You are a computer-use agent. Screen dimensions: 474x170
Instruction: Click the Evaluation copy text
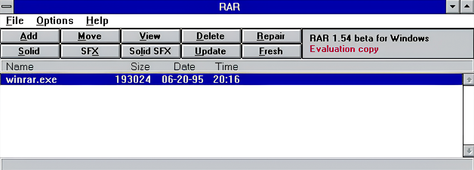point(344,49)
